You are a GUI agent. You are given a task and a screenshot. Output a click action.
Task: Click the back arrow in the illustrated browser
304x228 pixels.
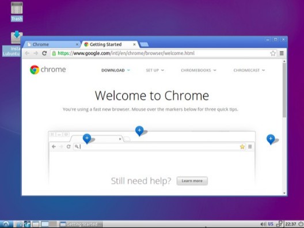[54, 147]
